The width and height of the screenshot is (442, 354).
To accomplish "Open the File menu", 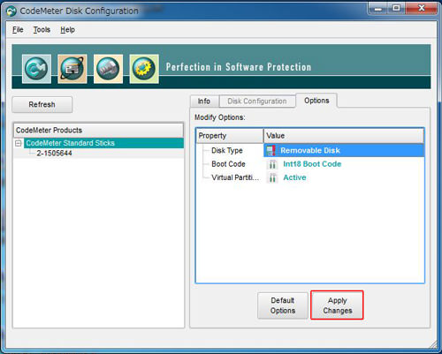I will (18, 30).
